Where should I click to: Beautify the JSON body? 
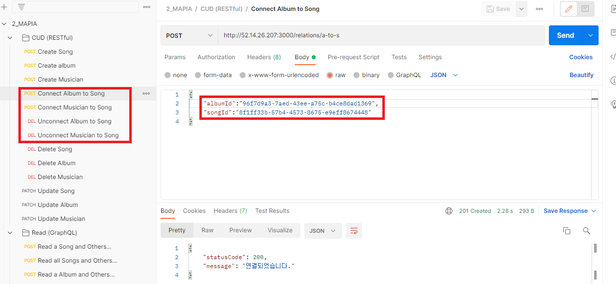582,75
